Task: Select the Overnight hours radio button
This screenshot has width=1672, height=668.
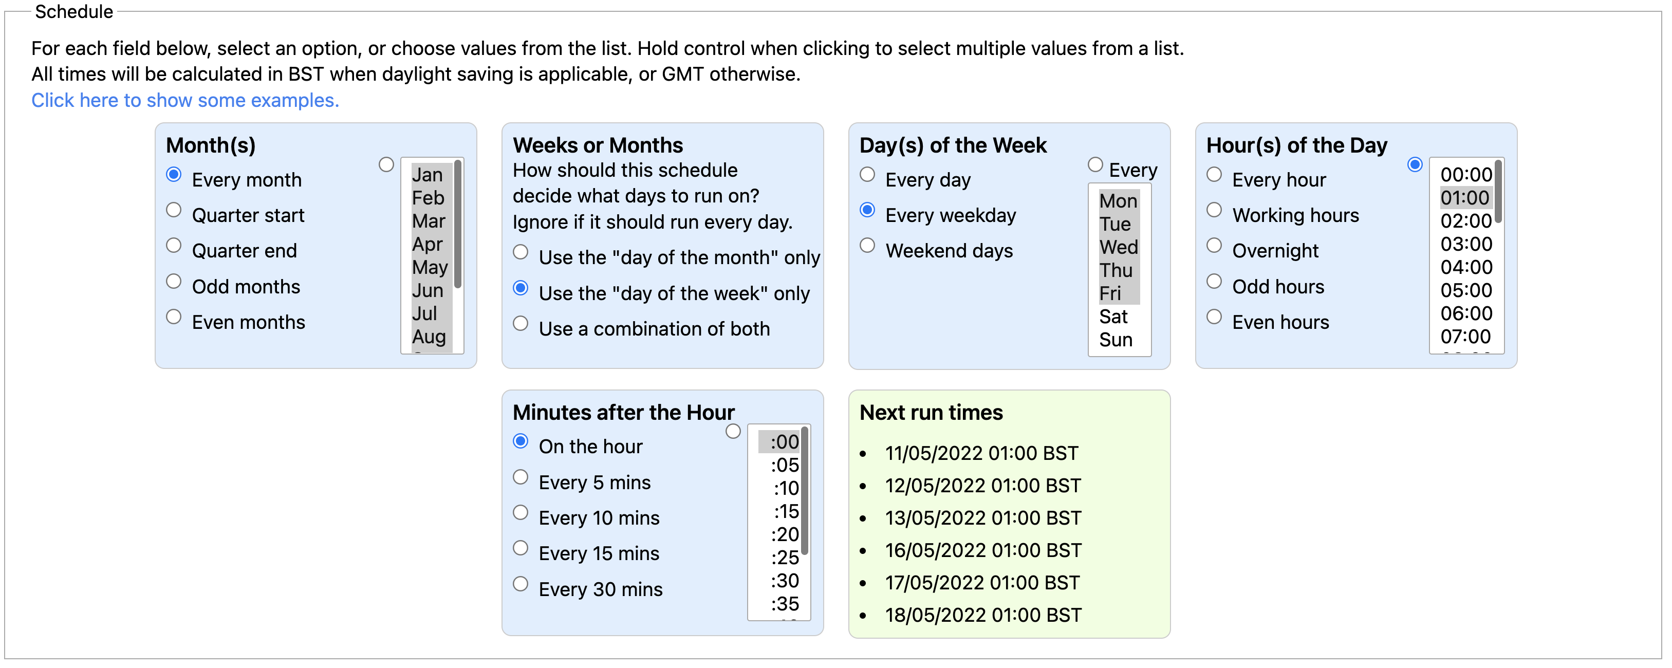Action: coord(1214,246)
